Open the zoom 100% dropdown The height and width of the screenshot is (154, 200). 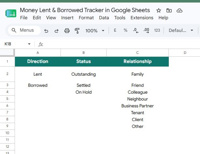point(95,31)
